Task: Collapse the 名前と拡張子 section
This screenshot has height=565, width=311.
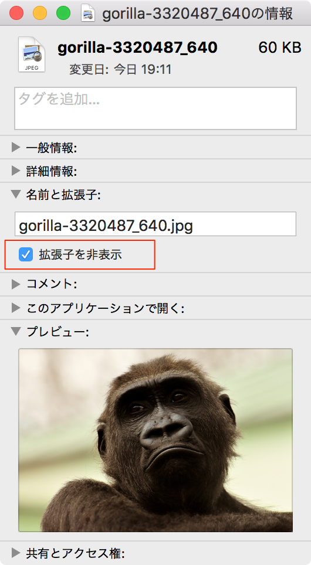Action: (x=15, y=194)
